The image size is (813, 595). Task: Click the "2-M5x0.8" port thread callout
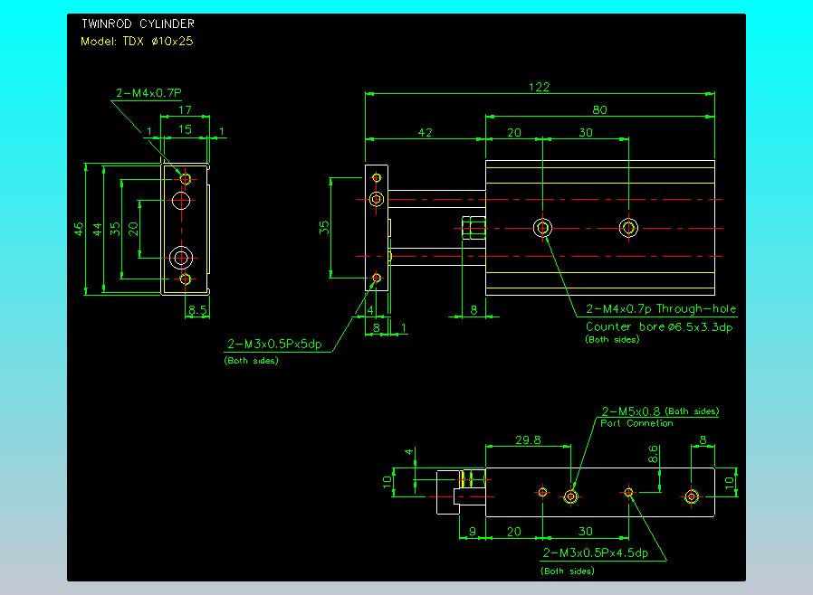(x=630, y=411)
